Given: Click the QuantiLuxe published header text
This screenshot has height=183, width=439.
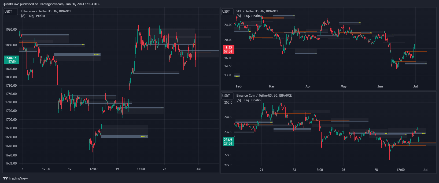Looking at the screenshot, I should coord(51,4).
